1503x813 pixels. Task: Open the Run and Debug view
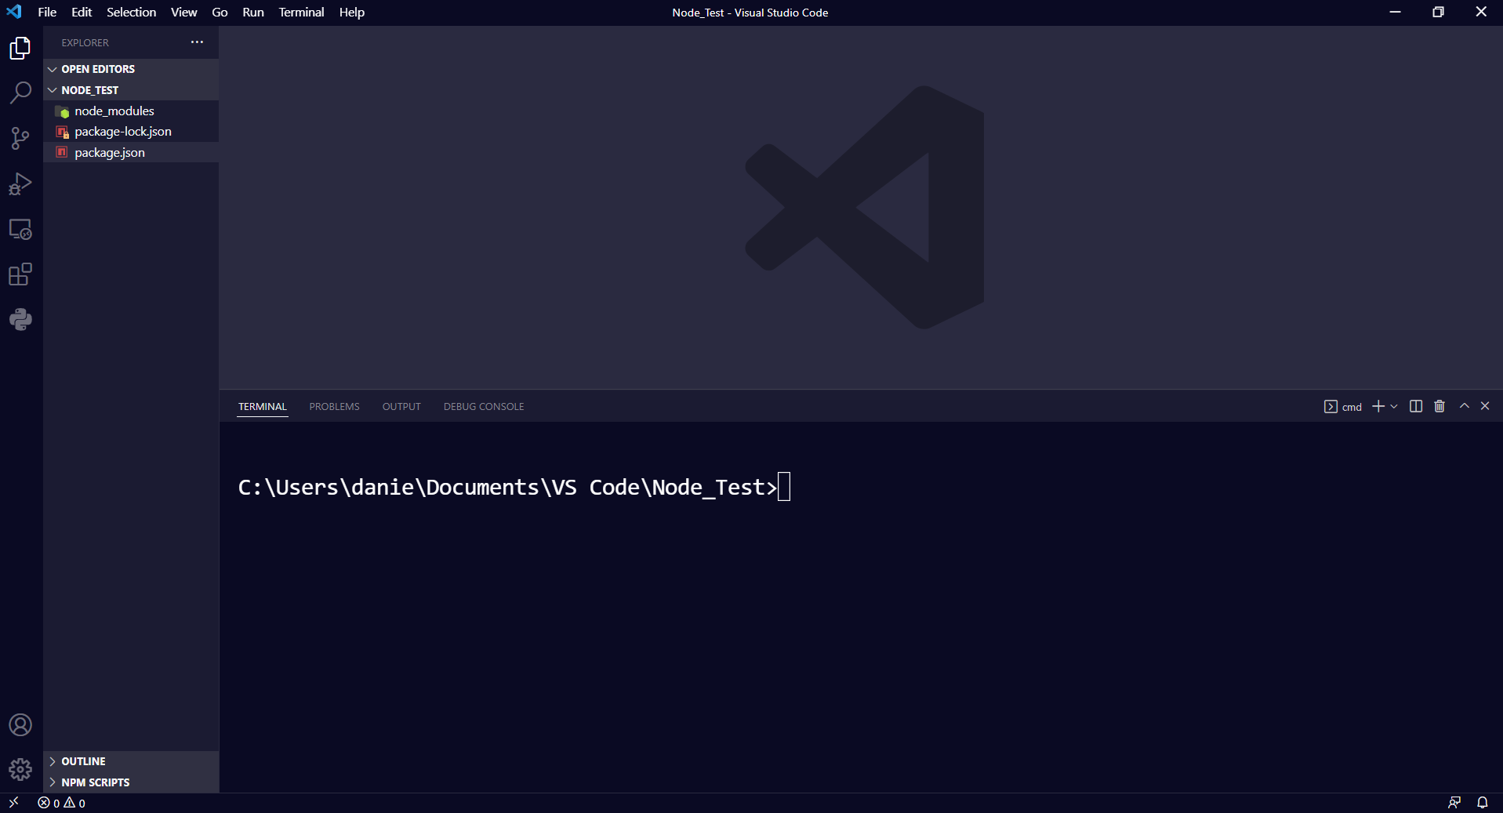[x=20, y=183]
